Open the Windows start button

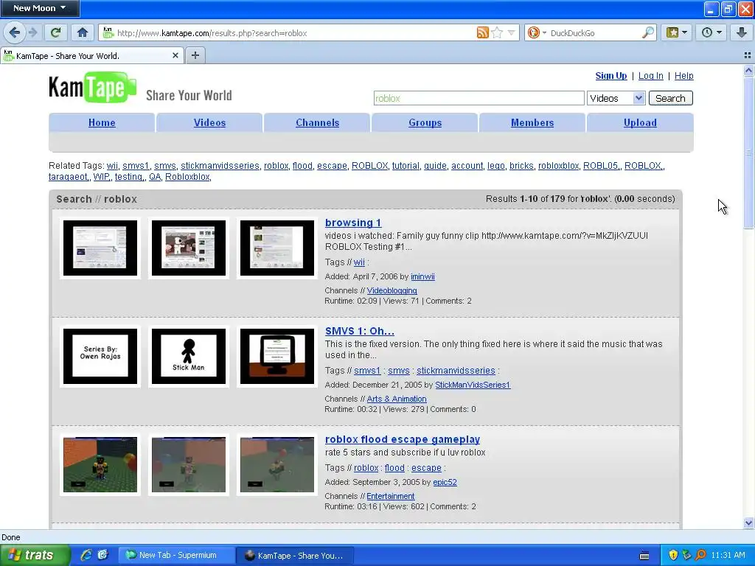(x=35, y=556)
